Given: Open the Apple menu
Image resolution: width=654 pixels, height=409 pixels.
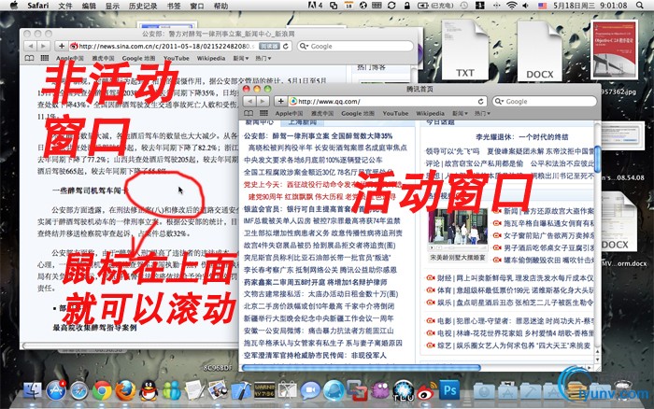Looking at the screenshot, I should coord(14,6).
